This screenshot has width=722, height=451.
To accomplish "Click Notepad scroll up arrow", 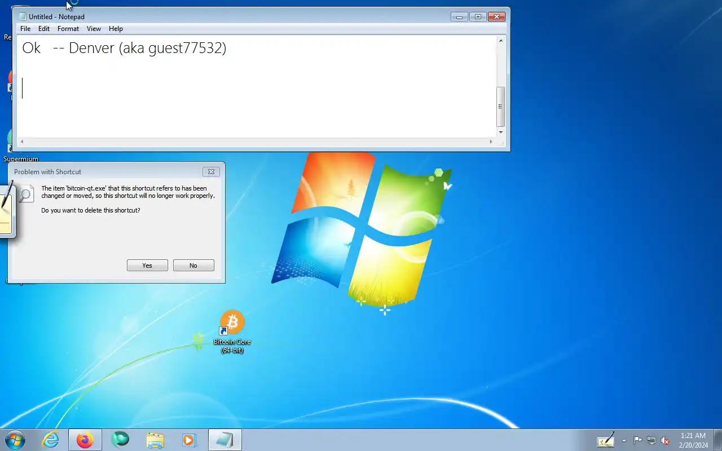I will click(x=500, y=40).
